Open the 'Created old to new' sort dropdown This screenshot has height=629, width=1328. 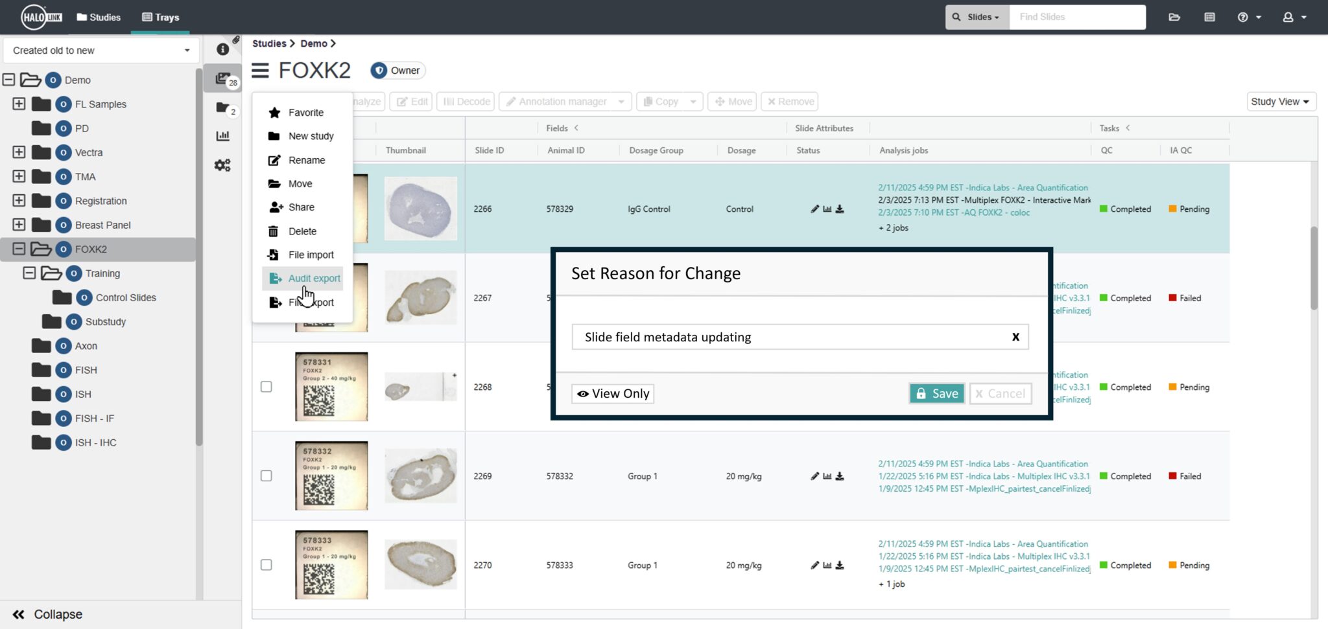[101, 50]
